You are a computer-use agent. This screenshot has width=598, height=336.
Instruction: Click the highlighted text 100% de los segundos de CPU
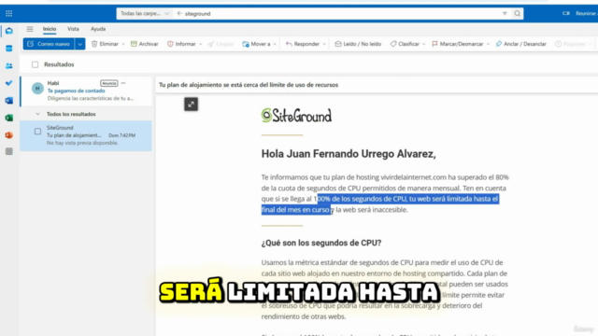pyautogui.click(x=360, y=199)
